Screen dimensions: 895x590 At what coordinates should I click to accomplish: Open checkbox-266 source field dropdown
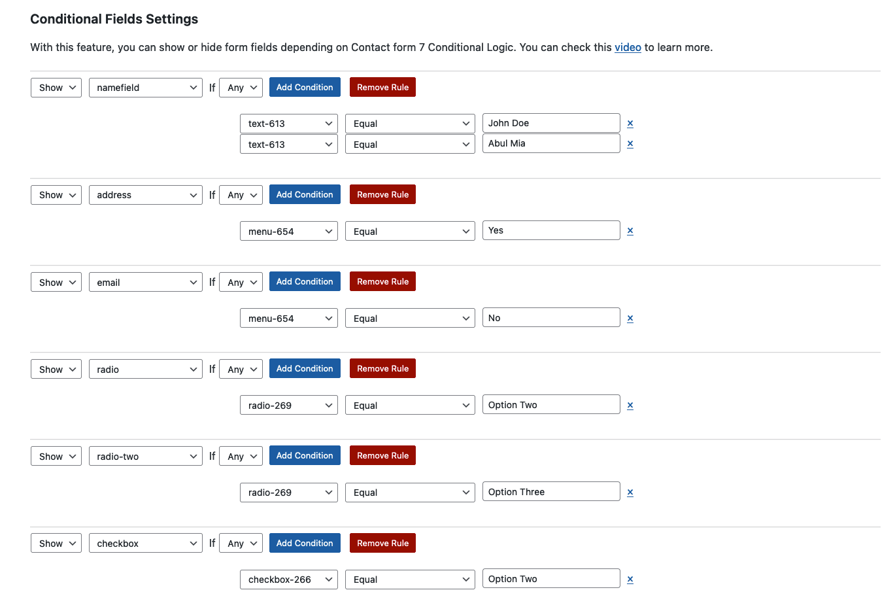(x=289, y=580)
